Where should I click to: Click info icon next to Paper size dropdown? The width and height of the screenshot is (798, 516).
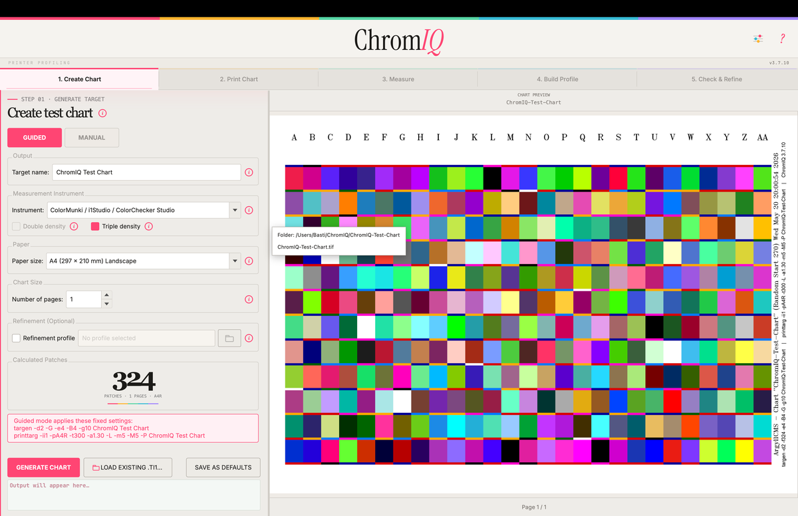(249, 261)
